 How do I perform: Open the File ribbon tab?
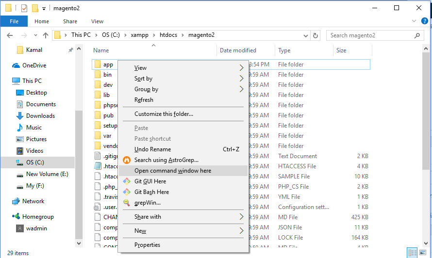click(x=14, y=21)
